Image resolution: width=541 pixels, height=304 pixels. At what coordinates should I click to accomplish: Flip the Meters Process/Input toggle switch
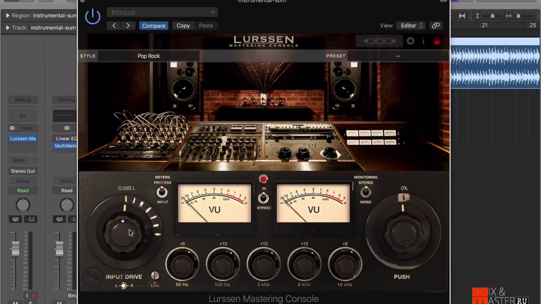pos(161,193)
